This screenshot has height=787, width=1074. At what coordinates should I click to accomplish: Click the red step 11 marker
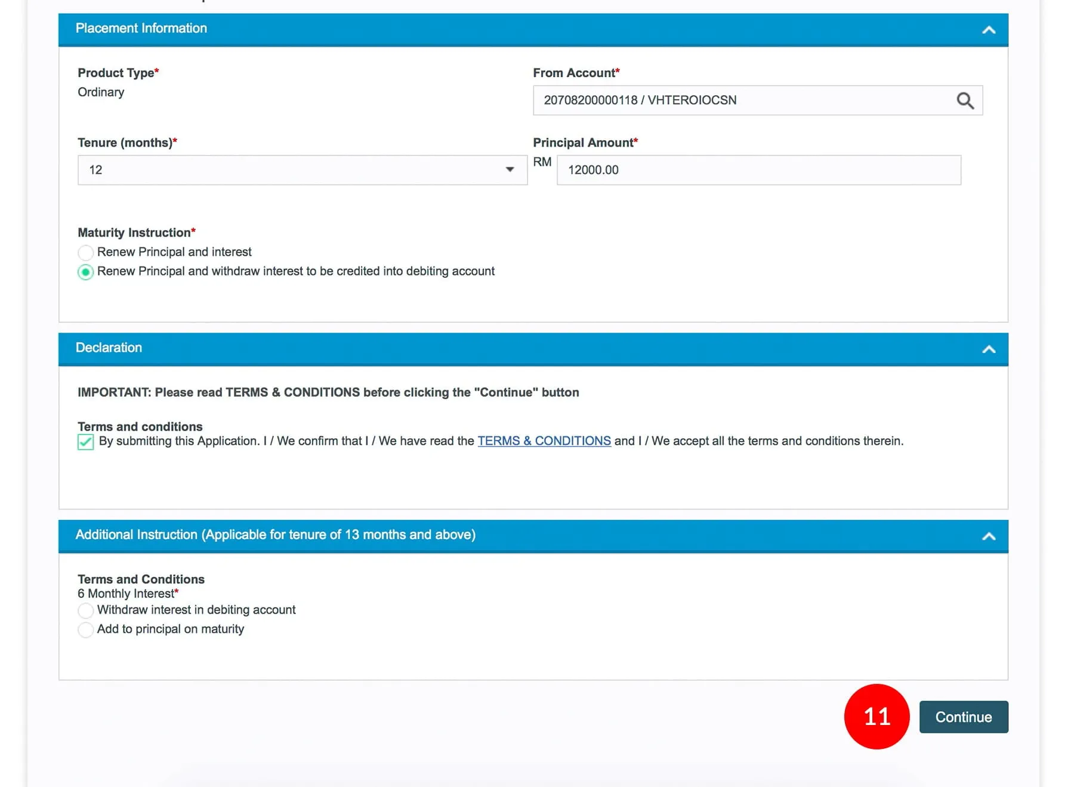[876, 717]
